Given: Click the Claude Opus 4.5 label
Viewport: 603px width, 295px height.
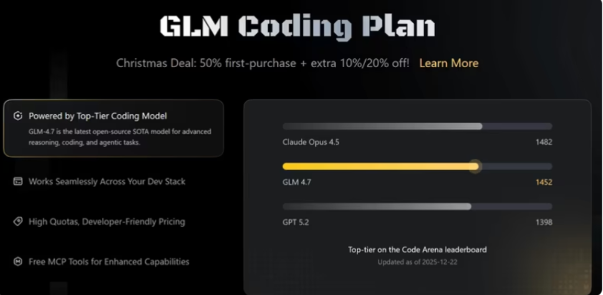Looking at the screenshot, I should pyautogui.click(x=311, y=142).
